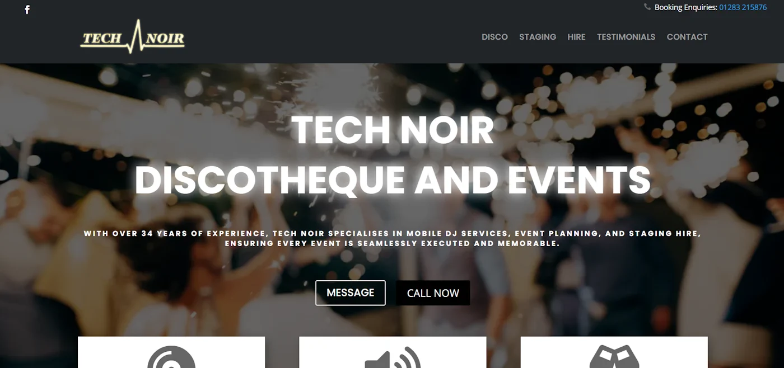Click the large TECH NOIR hero title

point(393,130)
